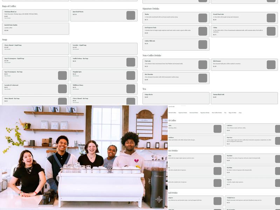The width and height of the screenshot is (280, 210).
Task: Click the Mocha item image thumbnail
Action: [x=202, y=18]
